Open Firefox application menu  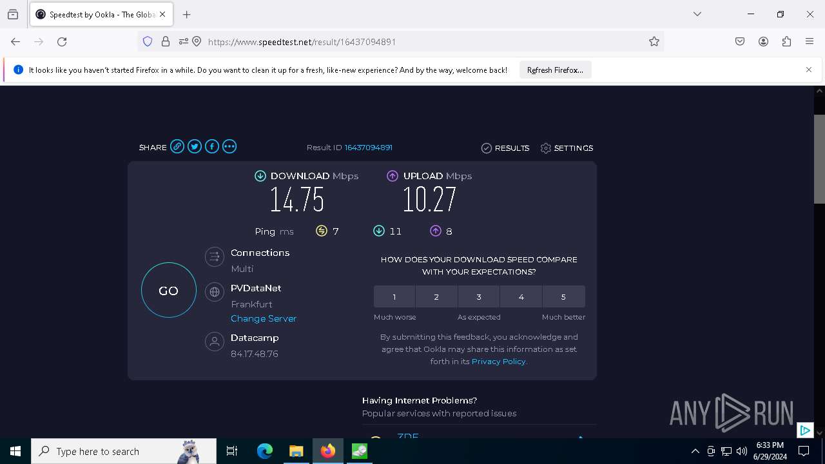tap(810, 41)
